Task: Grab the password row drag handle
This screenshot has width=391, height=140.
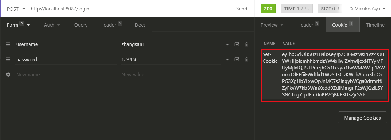Action: click(x=8, y=60)
